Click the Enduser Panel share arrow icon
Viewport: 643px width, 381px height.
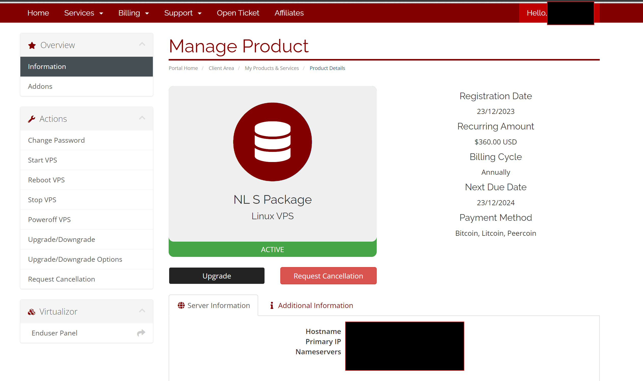click(141, 333)
